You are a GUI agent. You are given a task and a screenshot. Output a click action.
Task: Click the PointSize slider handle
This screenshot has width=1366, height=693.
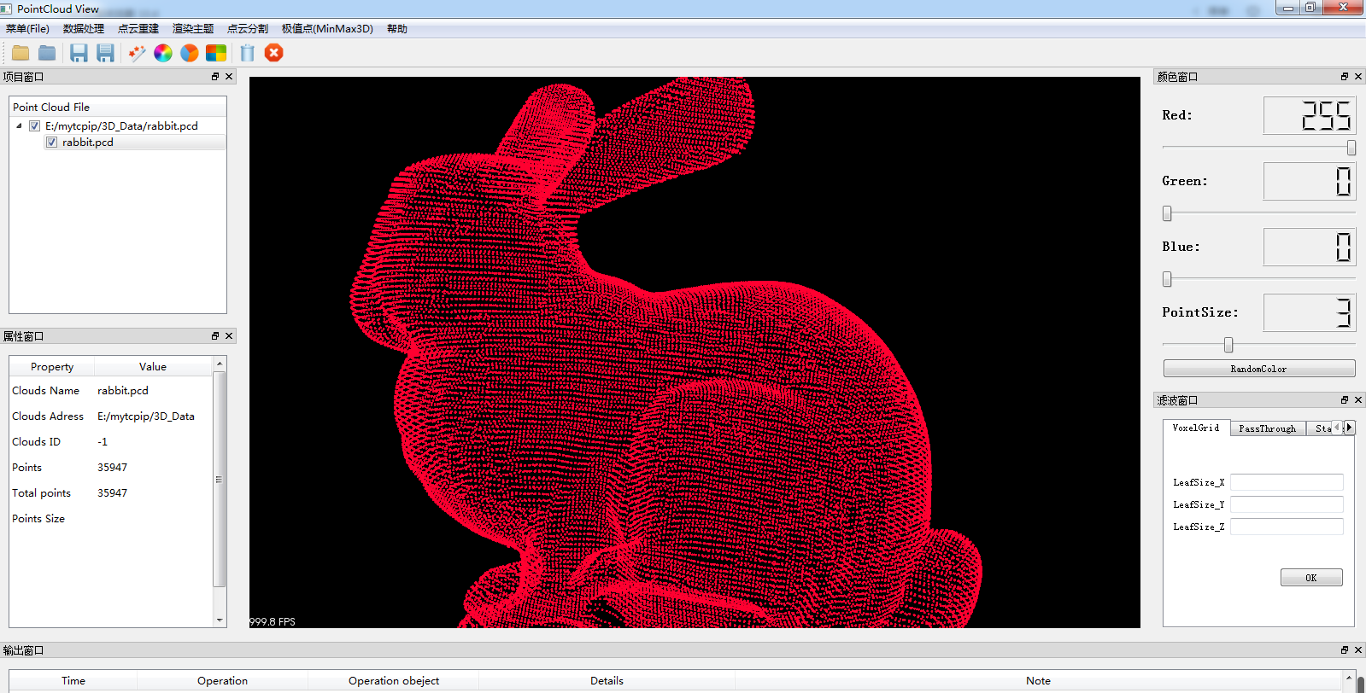pos(1228,345)
